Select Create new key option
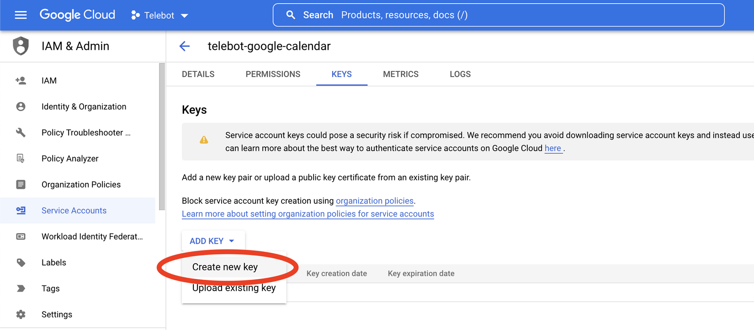Viewport: 754px width, 330px height. coord(225,267)
